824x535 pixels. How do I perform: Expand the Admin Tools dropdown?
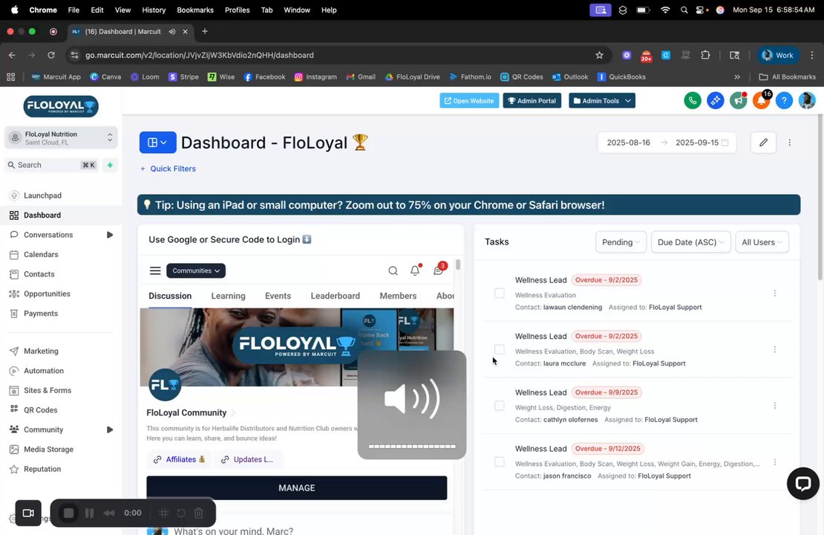602,100
